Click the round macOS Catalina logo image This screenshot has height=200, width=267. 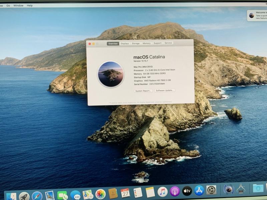coord(111,74)
